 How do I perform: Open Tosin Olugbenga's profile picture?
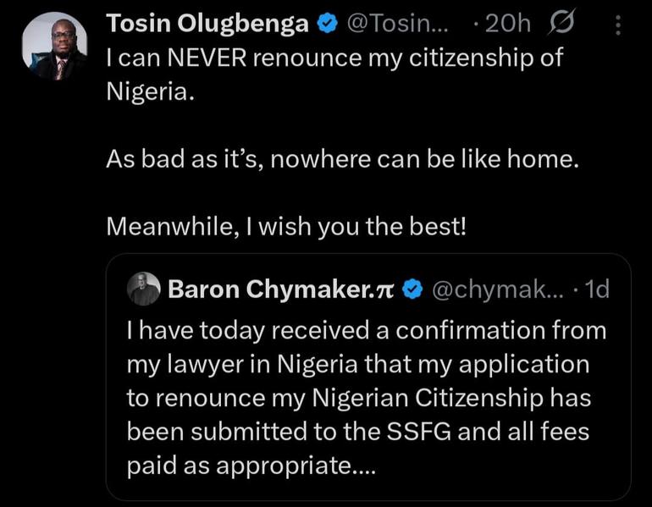[55, 46]
